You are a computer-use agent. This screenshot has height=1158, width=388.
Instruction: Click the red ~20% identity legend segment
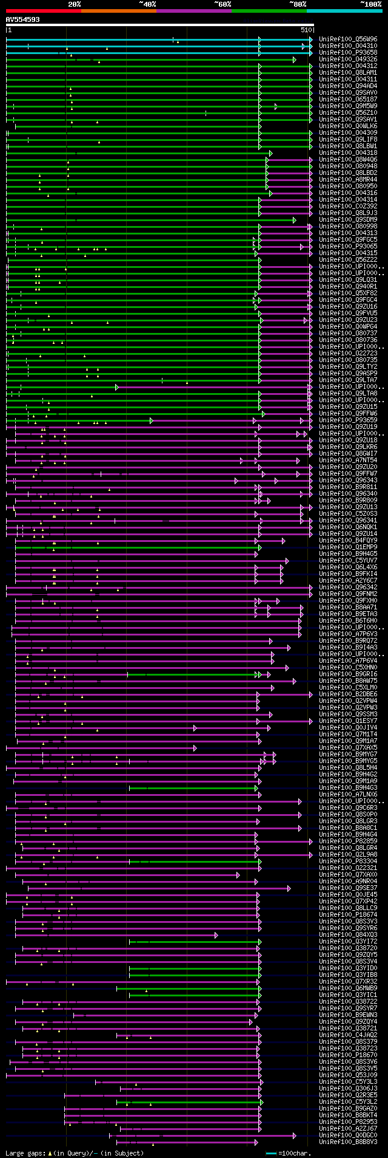tap(43, 10)
